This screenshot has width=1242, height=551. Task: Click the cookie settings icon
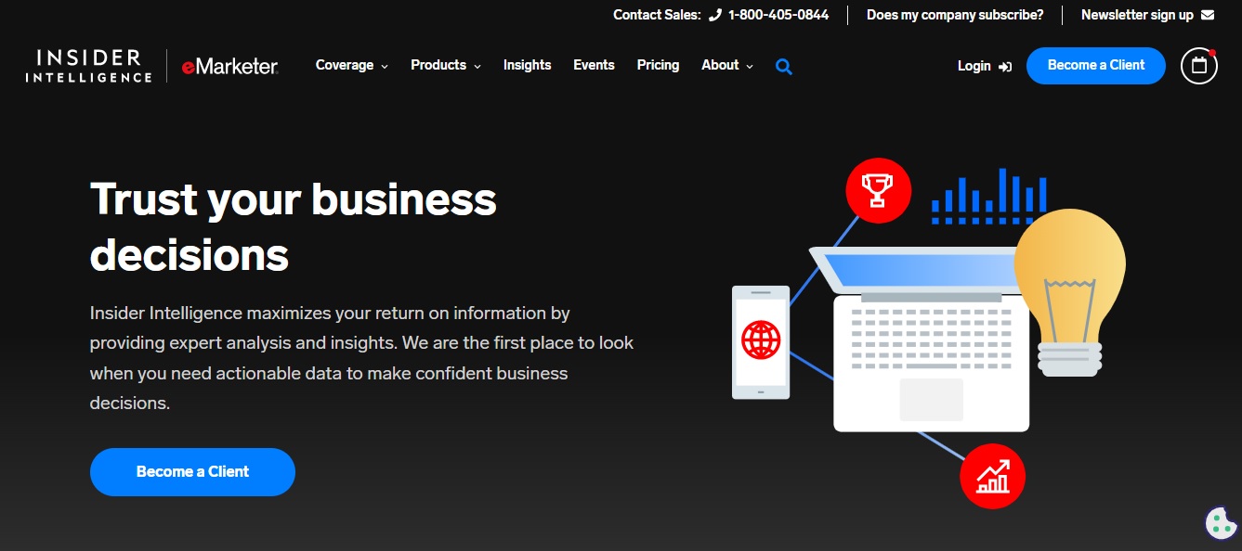click(1220, 523)
